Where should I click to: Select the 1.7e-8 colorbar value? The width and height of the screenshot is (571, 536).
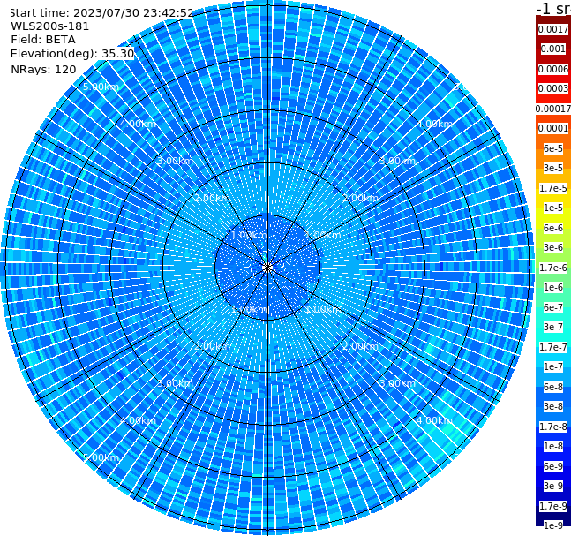(553, 427)
